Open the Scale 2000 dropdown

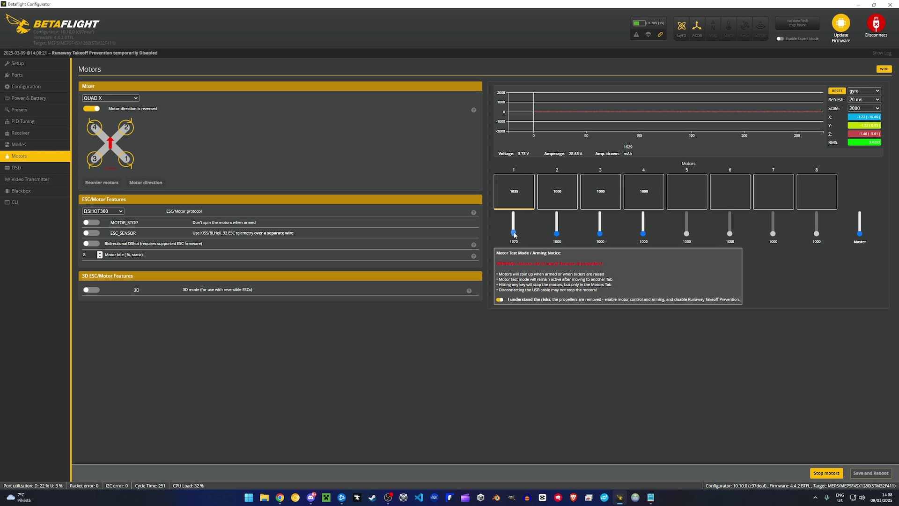point(864,108)
